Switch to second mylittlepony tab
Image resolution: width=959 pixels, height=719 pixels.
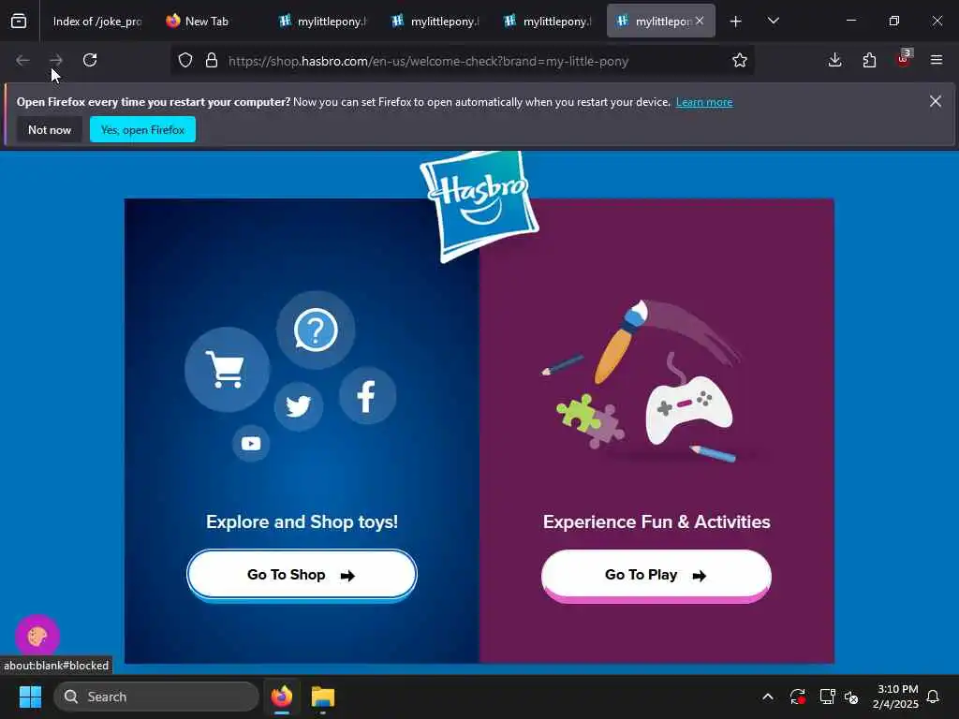tap(435, 22)
